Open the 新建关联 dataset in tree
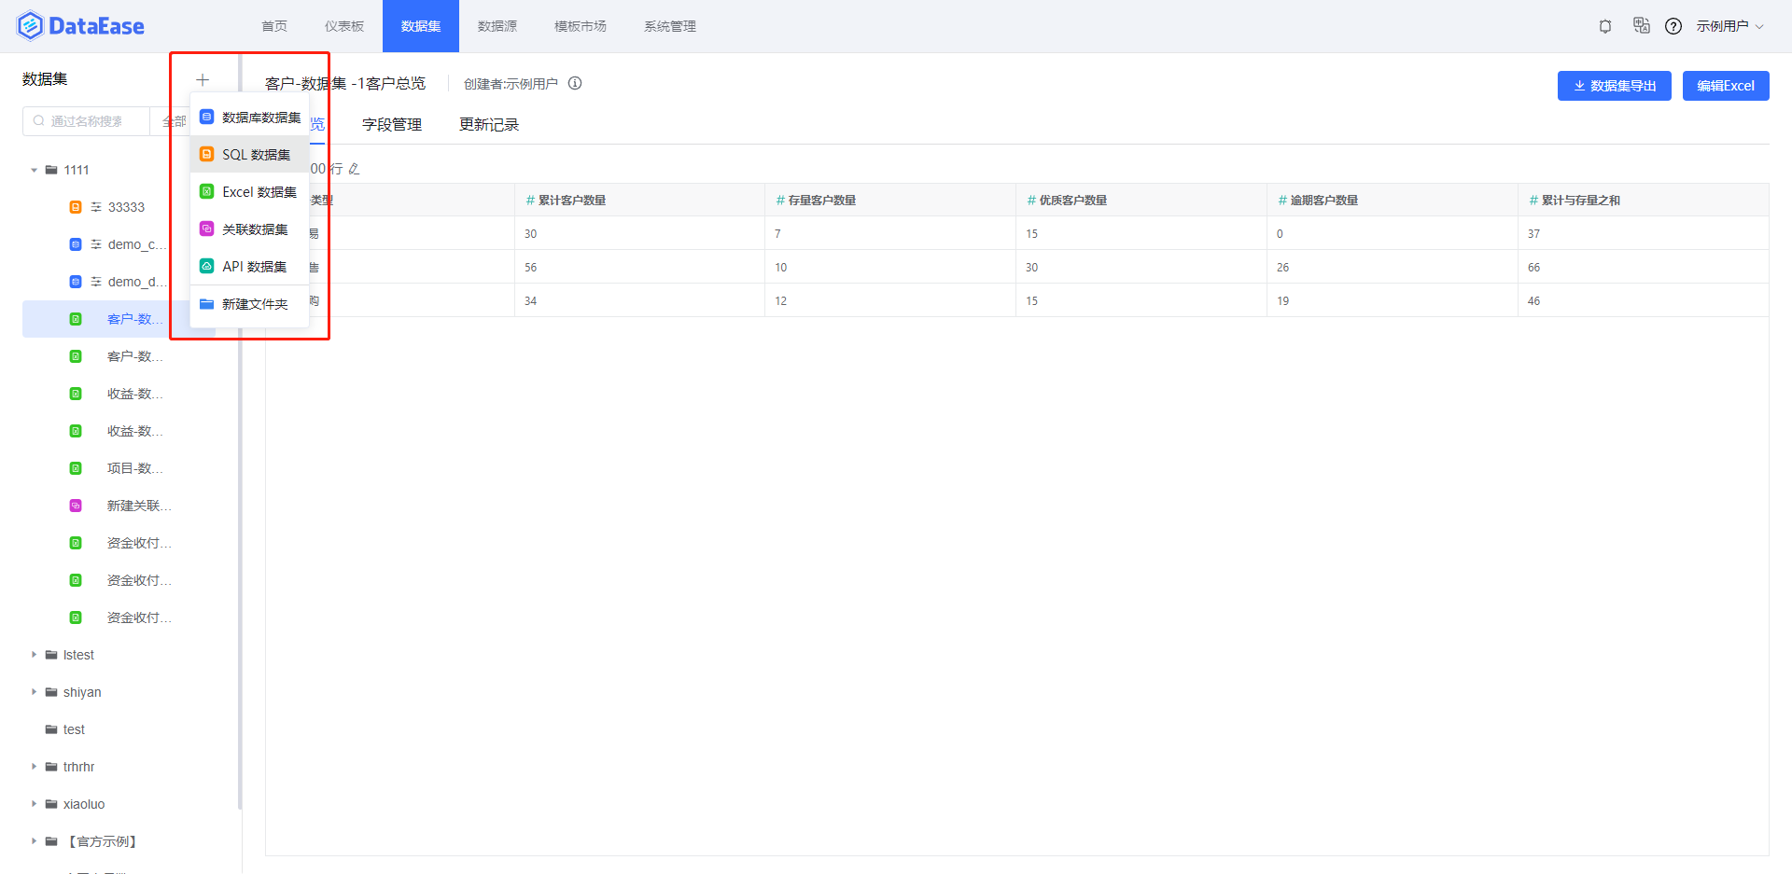1792x874 pixels. pyautogui.click(x=138, y=506)
